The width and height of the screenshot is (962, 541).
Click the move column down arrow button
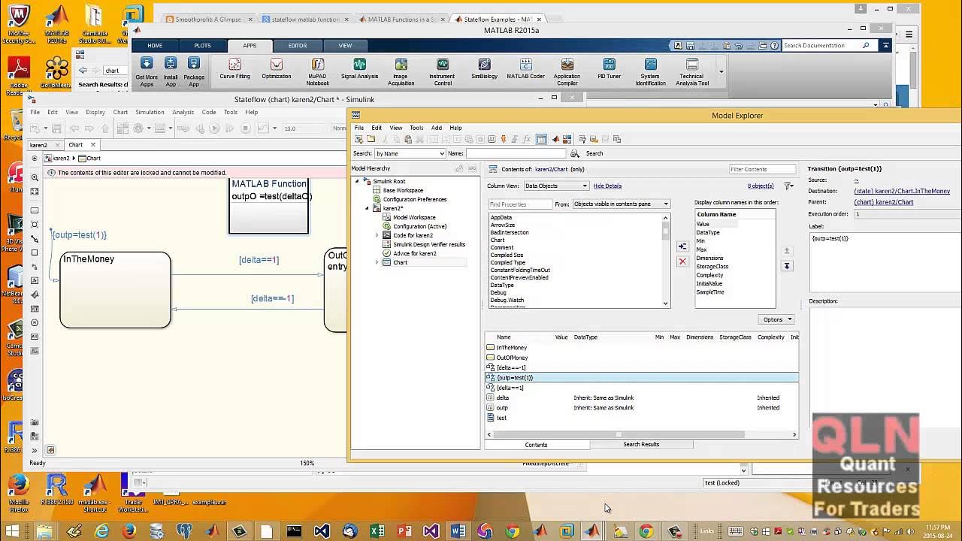tap(787, 266)
